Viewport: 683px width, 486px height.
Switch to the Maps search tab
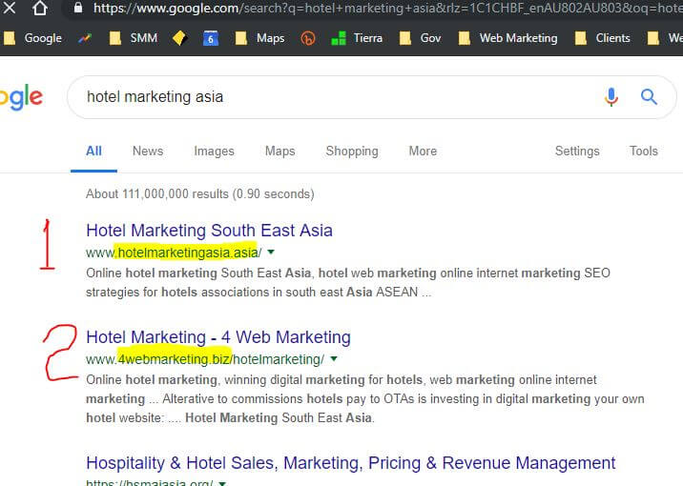point(280,151)
